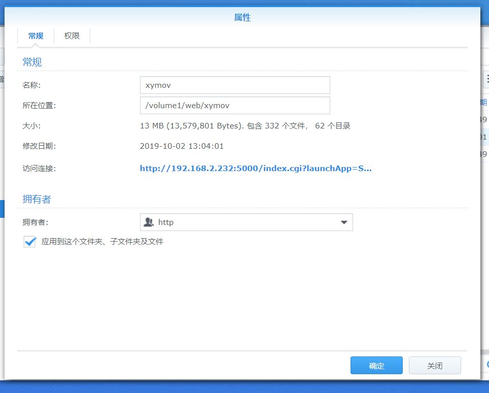Expand the 拥有者 dropdown arrow
The image size is (489, 393).
[343, 222]
